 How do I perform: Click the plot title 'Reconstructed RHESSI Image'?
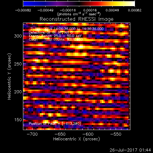click(76, 19)
